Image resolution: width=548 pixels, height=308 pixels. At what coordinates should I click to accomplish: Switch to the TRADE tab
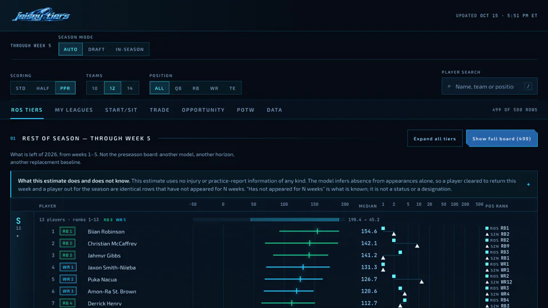coord(159,110)
